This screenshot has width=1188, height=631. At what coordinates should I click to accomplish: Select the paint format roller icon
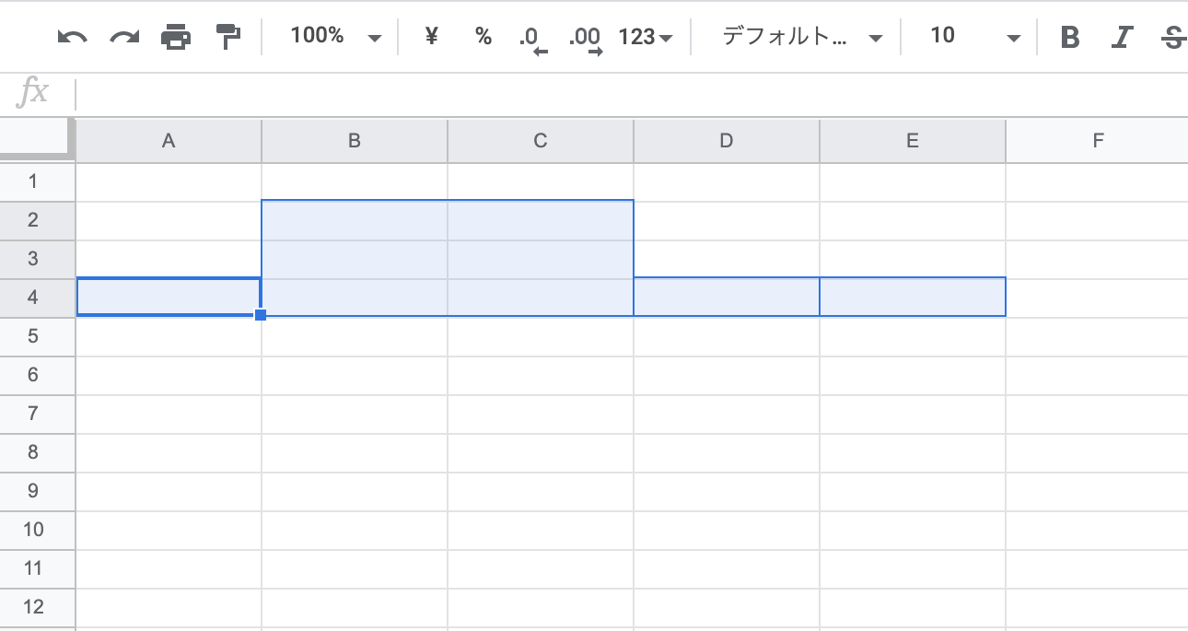coord(227,37)
